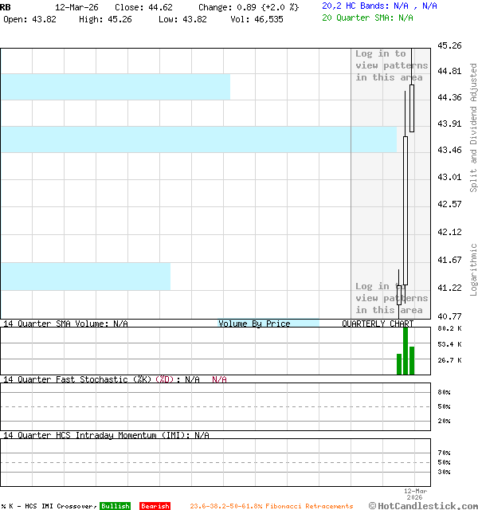Click the red Bearish legend badge
This screenshot has height=510, width=478.
(155, 506)
